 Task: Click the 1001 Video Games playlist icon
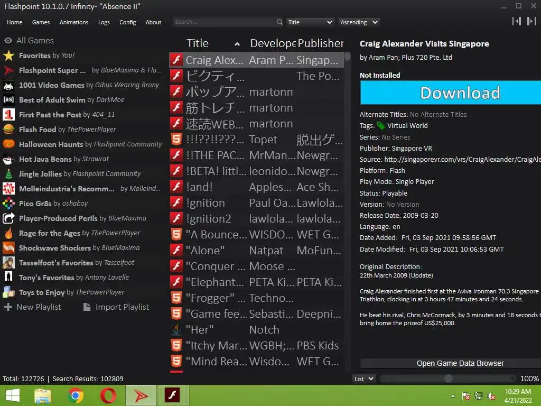click(x=8, y=85)
